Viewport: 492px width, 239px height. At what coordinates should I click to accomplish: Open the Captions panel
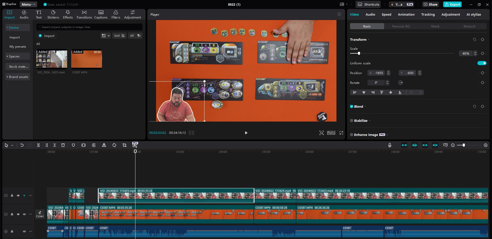pyautogui.click(x=101, y=15)
